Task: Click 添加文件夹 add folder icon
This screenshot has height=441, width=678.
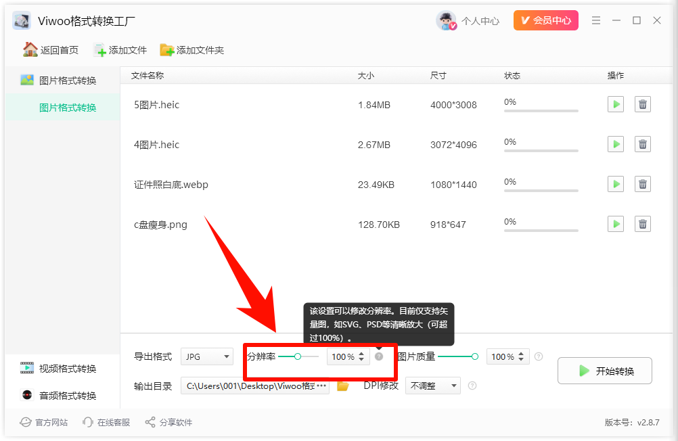Action: [167, 50]
